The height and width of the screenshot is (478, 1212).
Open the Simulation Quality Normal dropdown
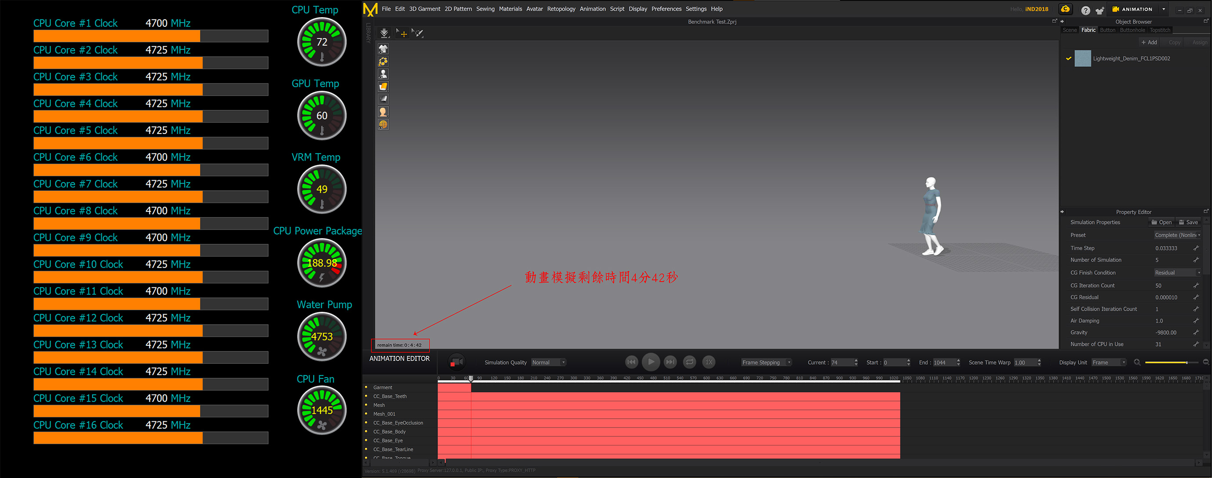pos(549,362)
